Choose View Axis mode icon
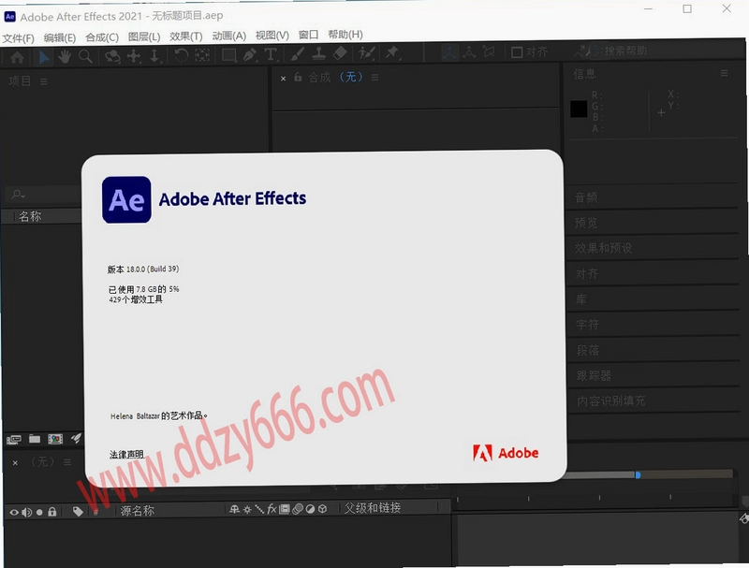 click(488, 51)
